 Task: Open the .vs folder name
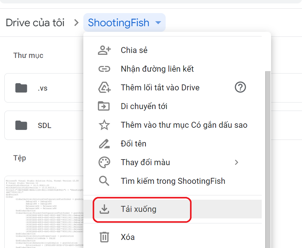pyautogui.click(x=42, y=88)
